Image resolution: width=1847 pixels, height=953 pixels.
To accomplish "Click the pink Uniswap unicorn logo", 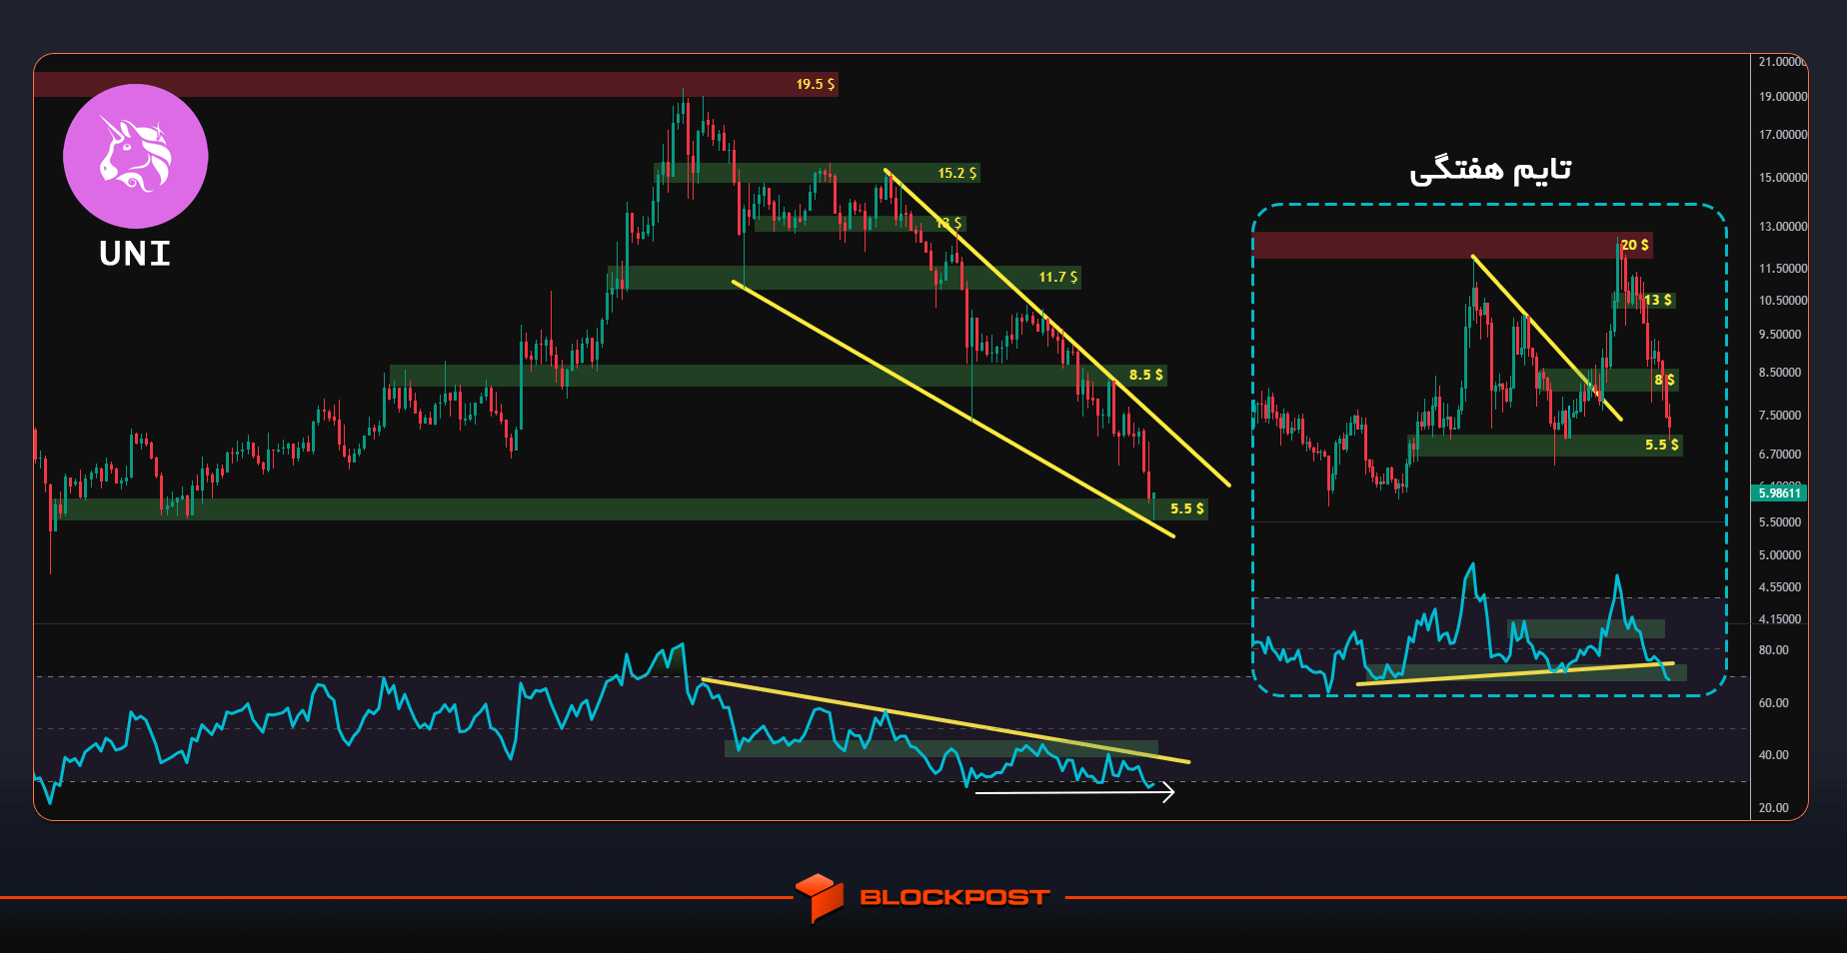I will [x=136, y=156].
